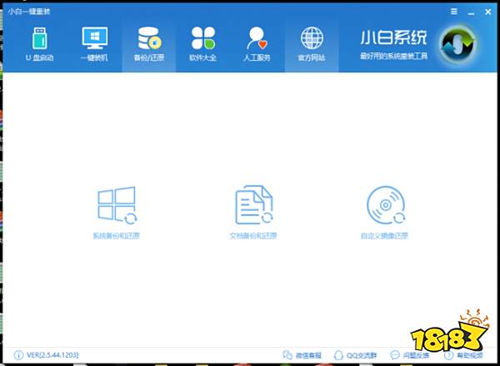Open the U盘启动 tab

pos(40,44)
